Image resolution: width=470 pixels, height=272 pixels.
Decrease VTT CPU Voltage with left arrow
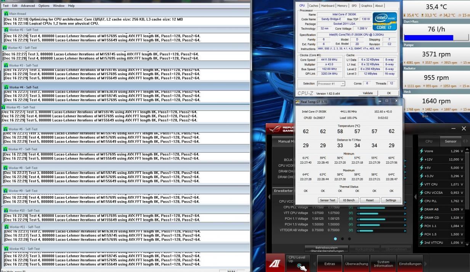click(358, 213)
